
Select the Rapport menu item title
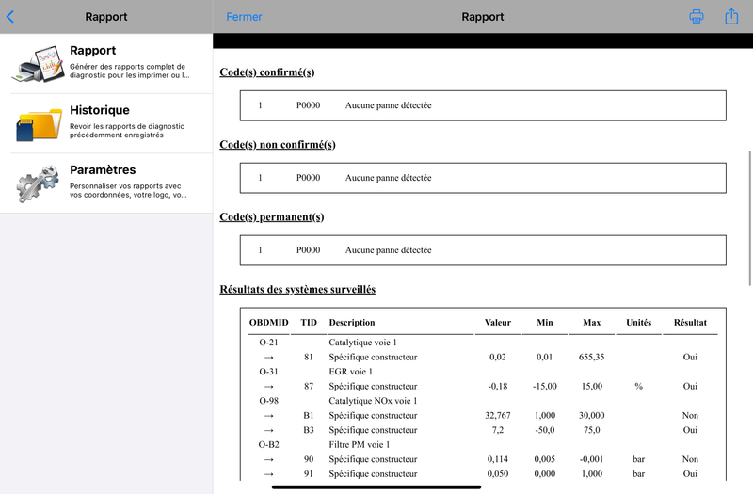coord(92,51)
